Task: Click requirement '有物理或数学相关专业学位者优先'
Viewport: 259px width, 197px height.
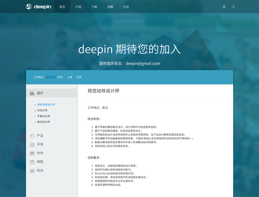Action: pyautogui.click(x=115, y=181)
